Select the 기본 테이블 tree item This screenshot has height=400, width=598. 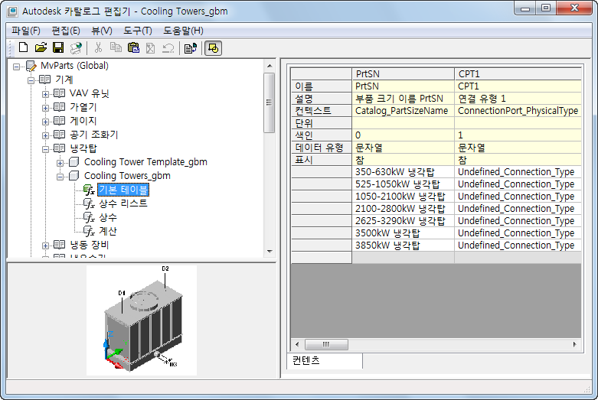[x=123, y=190]
